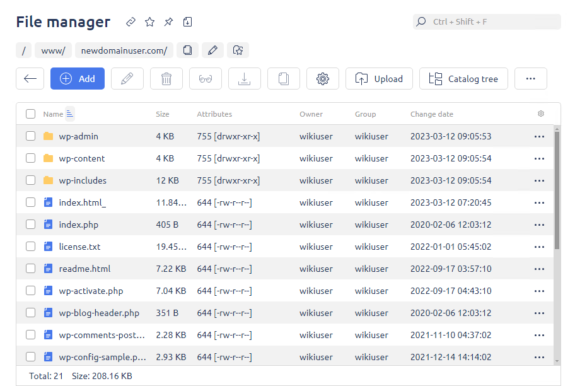
Task: Click the Attributes column header
Action: pyautogui.click(x=214, y=114)
